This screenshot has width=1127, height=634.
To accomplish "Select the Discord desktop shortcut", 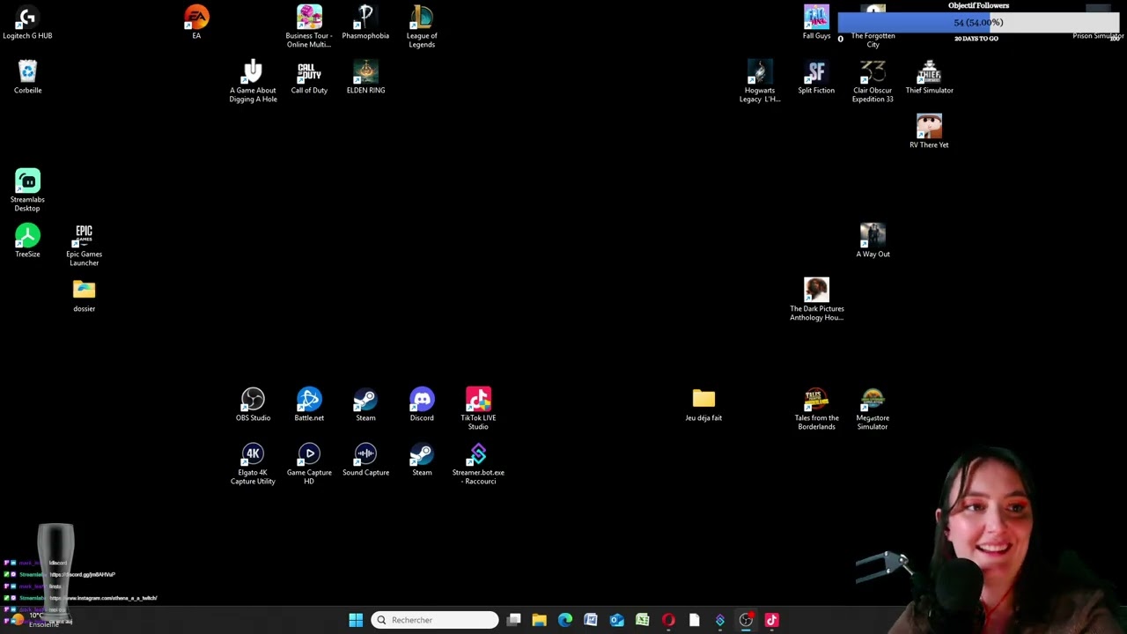I will point(422,404).
